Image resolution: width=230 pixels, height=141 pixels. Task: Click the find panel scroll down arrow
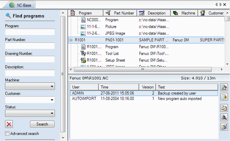63,138
